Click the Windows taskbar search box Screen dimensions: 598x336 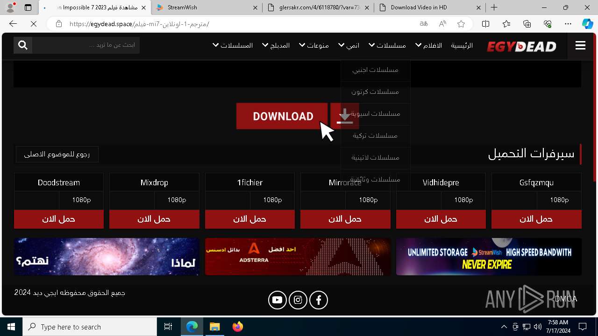point(90,327)
